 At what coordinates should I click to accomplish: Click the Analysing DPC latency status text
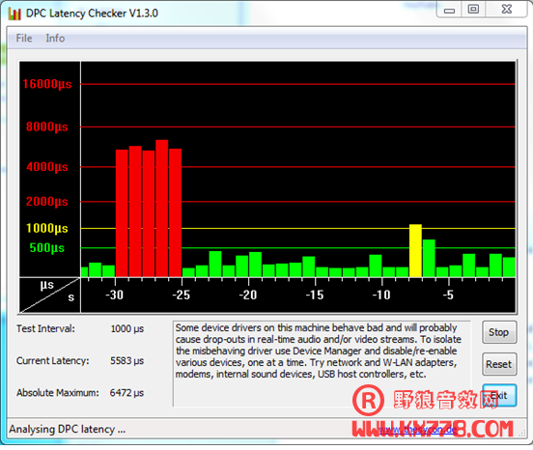pos(67,430)
